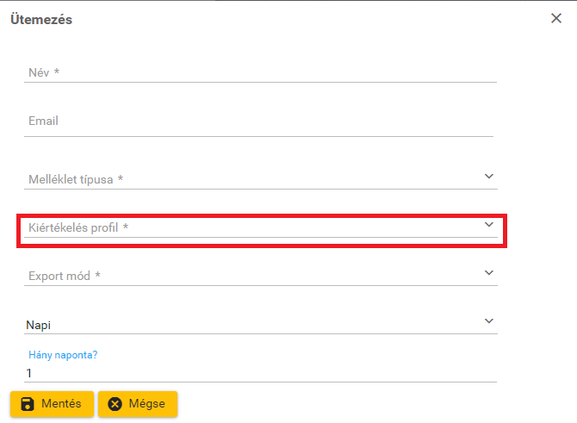This screenshot has width=577, height=423.
Task: Click the selected Napi value text
Action: click(39, 325)
